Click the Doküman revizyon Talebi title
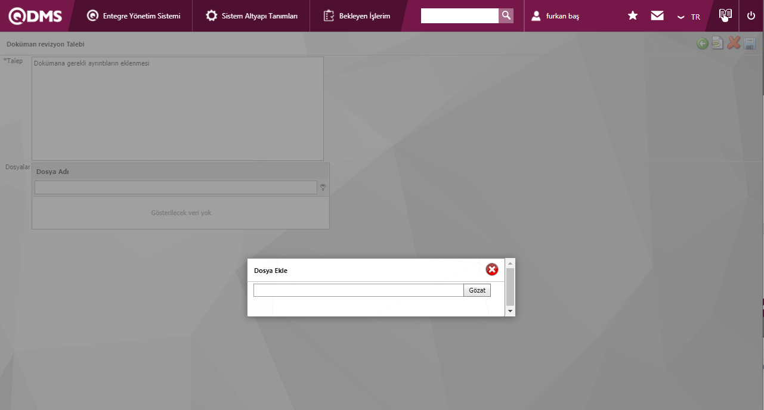The height and width of the screenshot is (410, 764). (45, 44)
